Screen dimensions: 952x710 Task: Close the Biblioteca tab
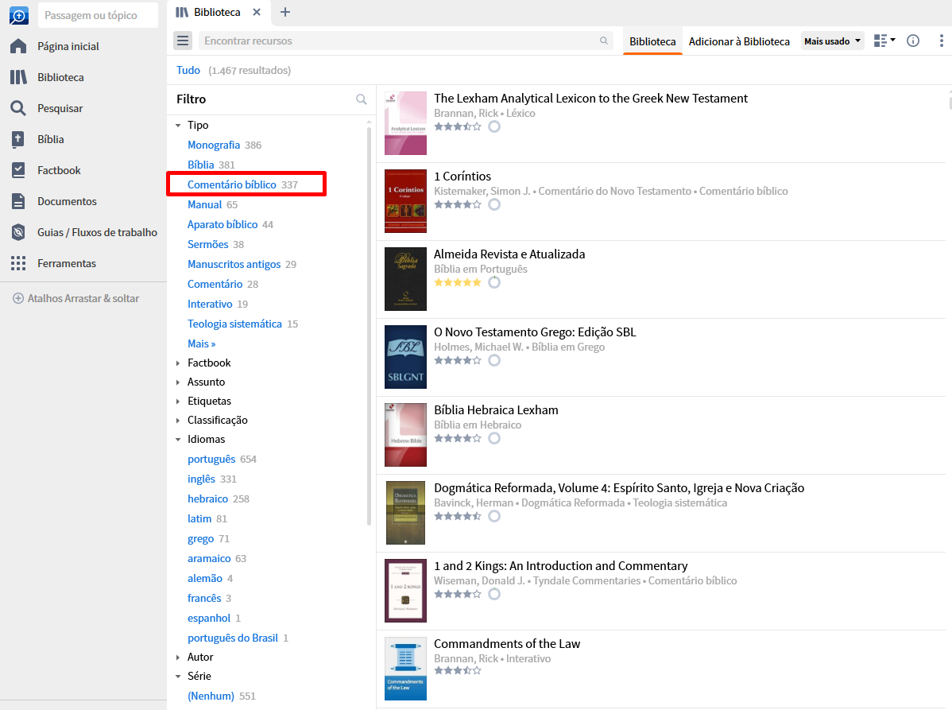[257, 12]
